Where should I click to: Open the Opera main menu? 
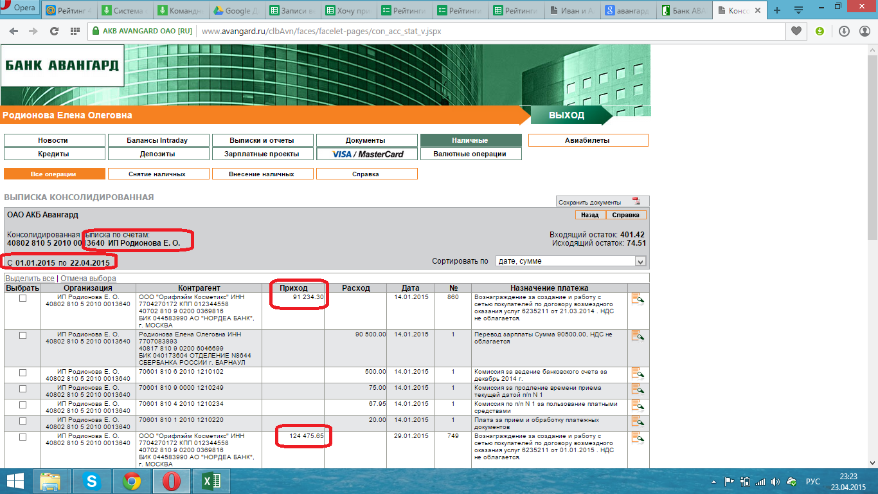[20, 8]
